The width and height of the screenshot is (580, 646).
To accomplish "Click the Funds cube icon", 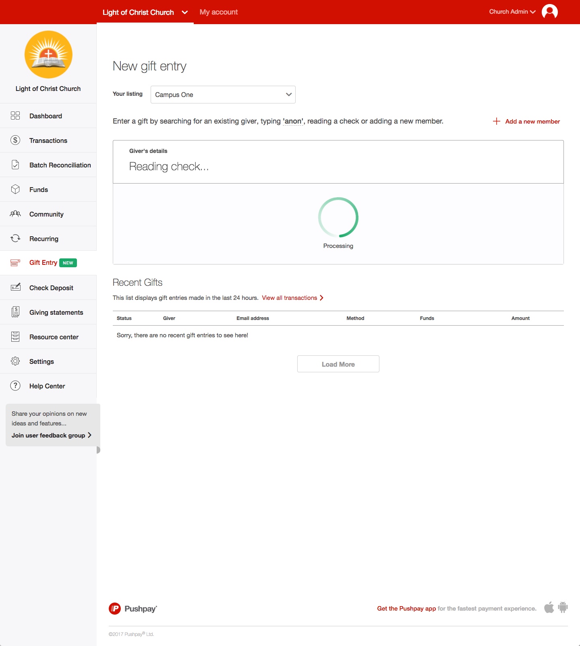I will pyautogui.click(x=15, y=189).
